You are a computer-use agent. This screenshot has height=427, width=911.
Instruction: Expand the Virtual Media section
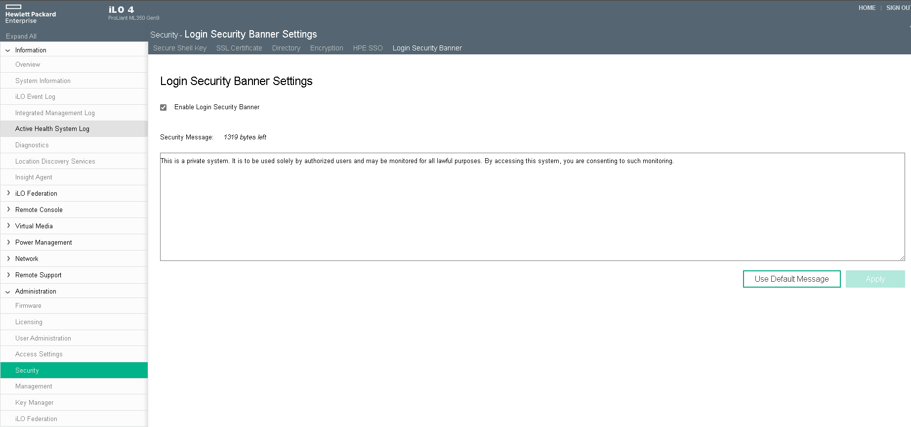point(8,226)
